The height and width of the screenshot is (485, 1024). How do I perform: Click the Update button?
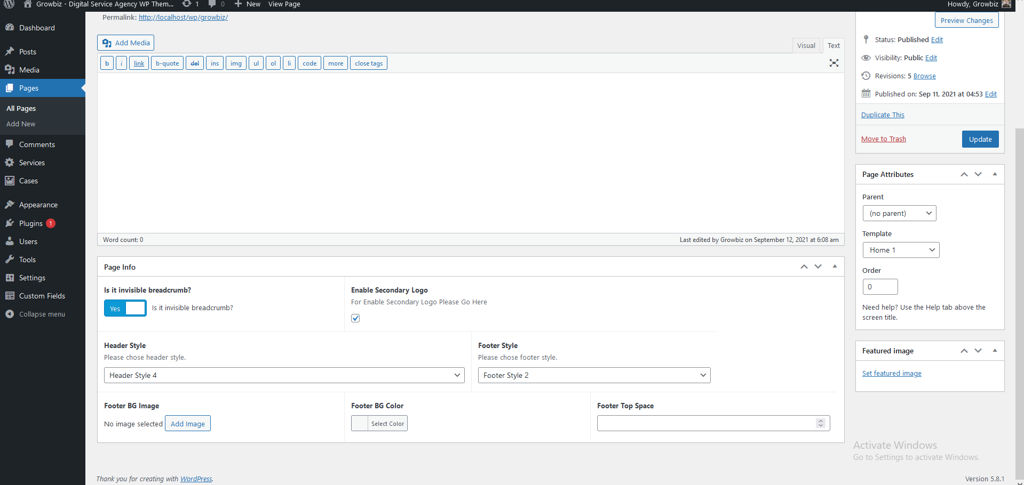(980, 139)
